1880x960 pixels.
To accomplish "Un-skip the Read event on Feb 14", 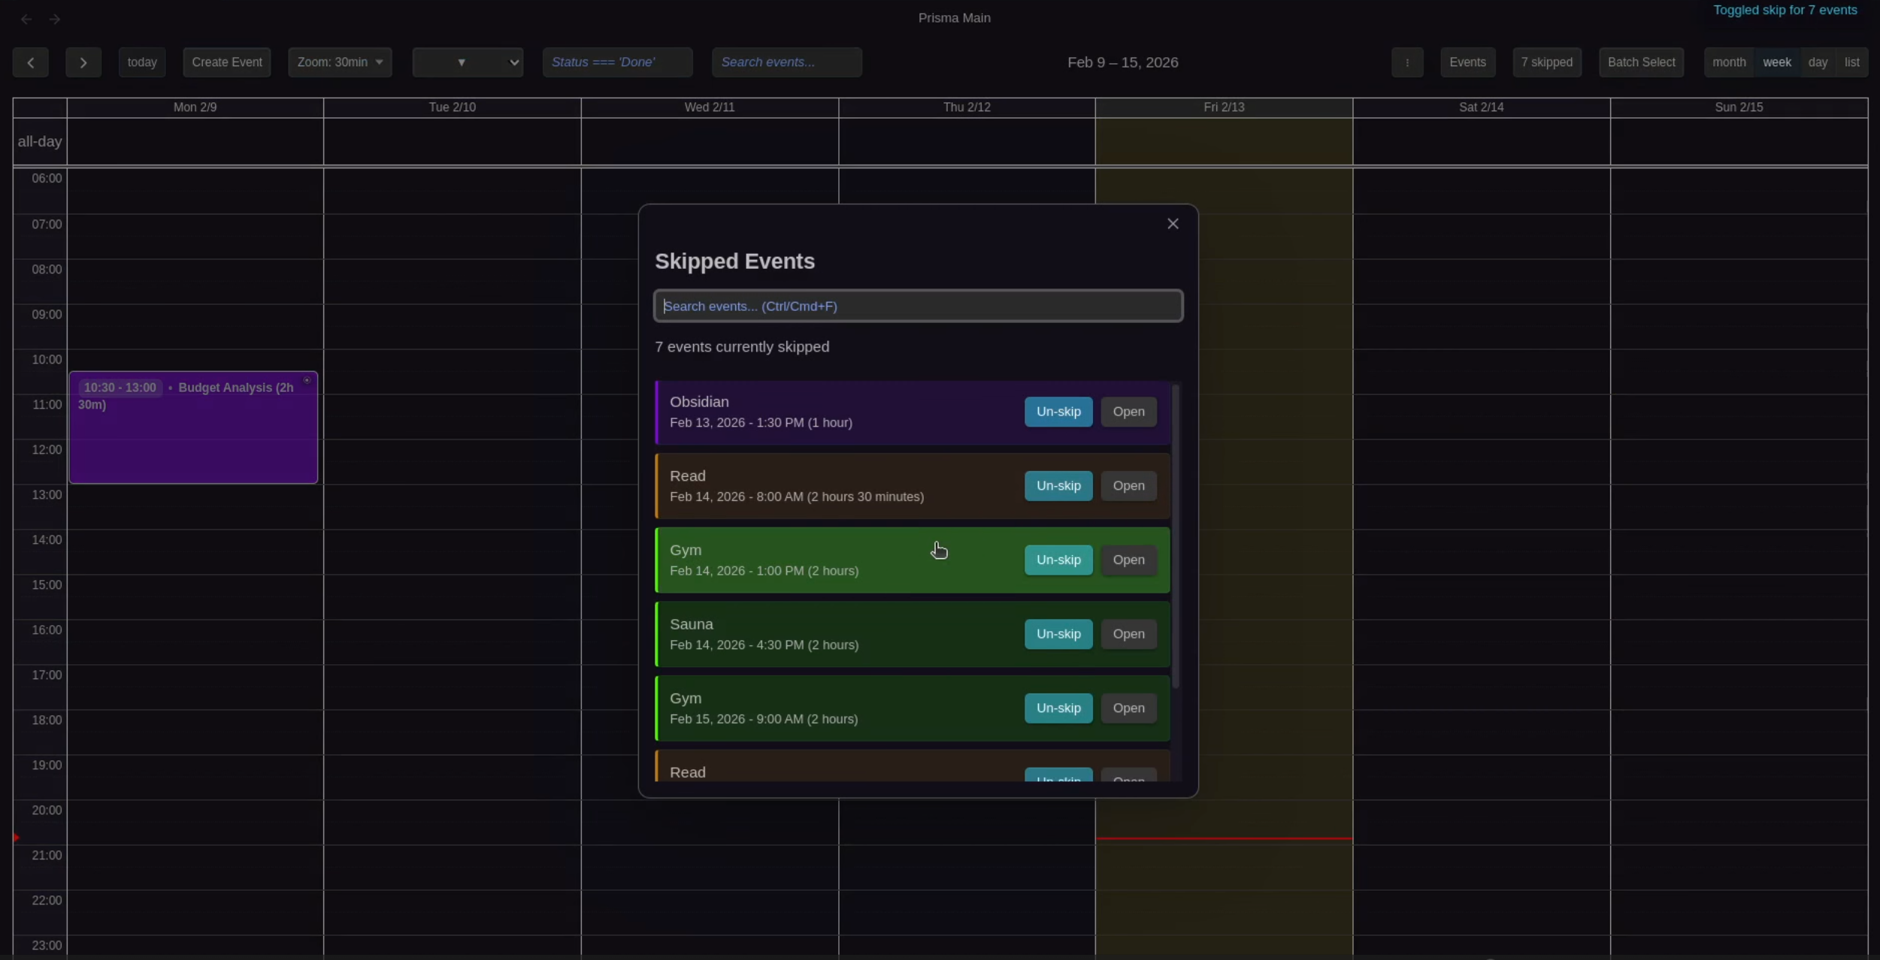I will (x=1057, y=485).
